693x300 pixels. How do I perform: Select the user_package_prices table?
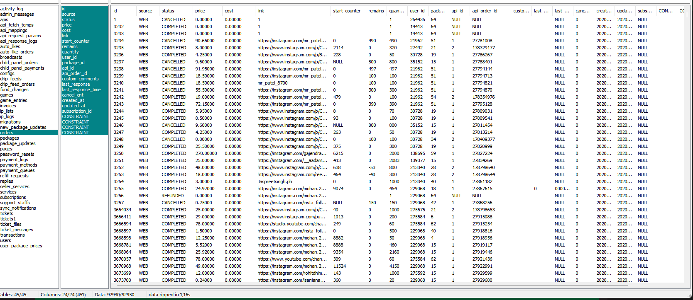21,246
